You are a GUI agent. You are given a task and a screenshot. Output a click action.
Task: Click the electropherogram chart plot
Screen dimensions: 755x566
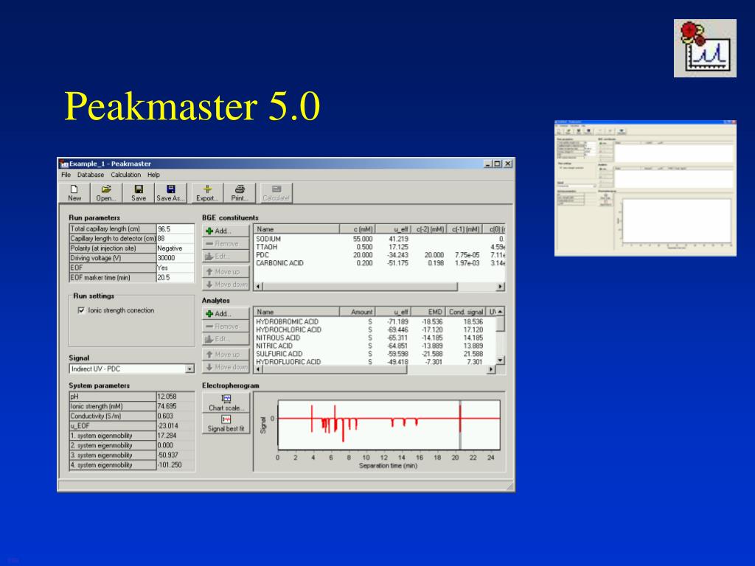pos(389,425)
